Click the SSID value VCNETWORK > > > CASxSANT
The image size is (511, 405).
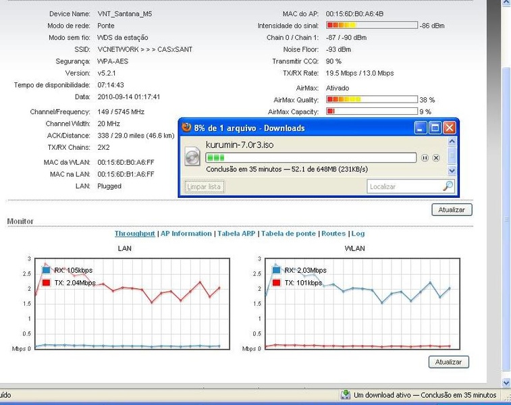click(x=145, y=49)
